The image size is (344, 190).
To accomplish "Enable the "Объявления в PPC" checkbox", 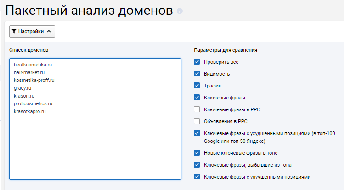I will 197,121.
